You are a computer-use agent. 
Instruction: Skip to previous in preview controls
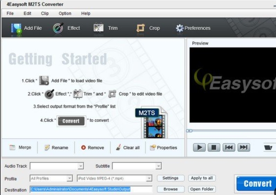pos(229,147)
